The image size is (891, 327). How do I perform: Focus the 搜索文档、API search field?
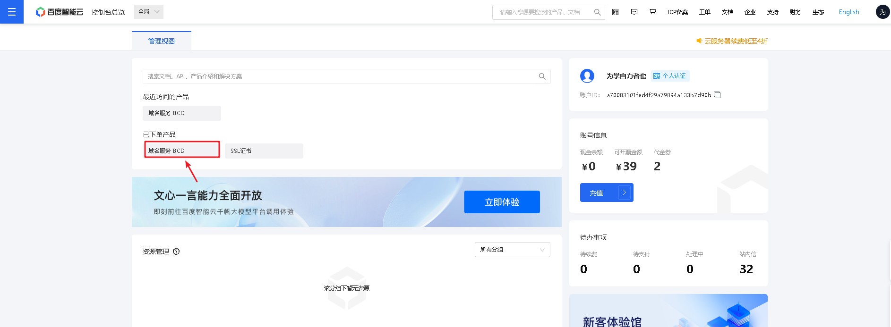click(346, 76)
